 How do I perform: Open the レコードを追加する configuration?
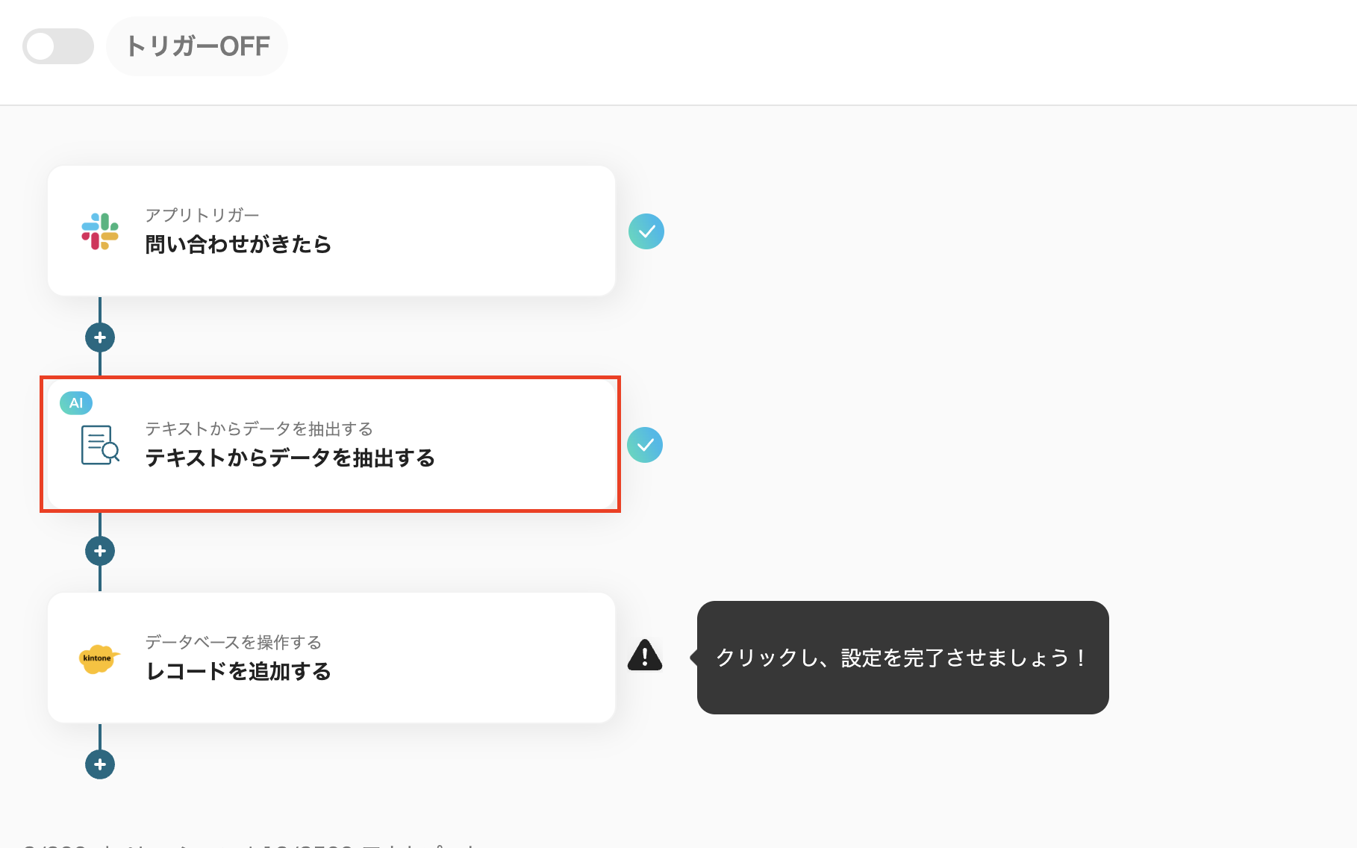(331, 658)
